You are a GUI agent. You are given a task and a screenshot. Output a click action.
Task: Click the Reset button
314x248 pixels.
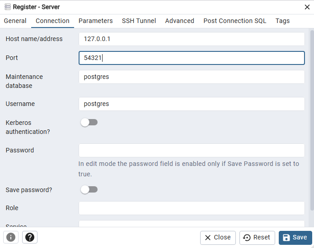tap(257, 238)
